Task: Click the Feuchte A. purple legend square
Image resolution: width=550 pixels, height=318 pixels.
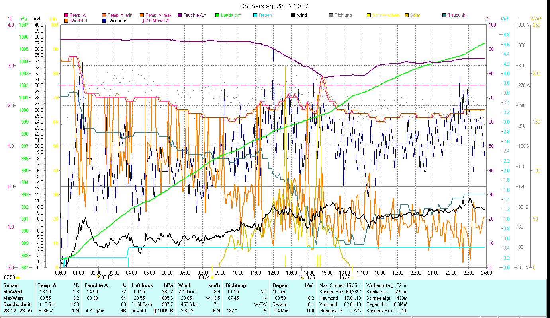Action: point(180,15)
